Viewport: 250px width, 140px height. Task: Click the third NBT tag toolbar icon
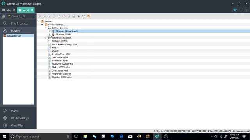click(49, 16)
